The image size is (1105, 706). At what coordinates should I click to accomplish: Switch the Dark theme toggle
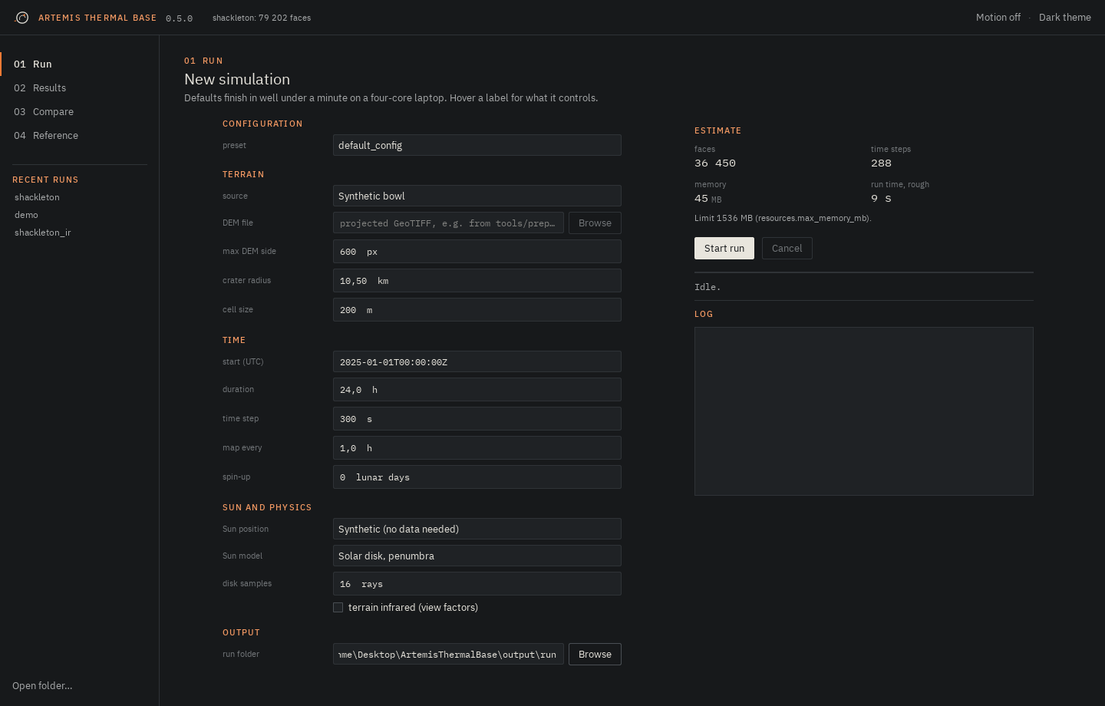[1064, 18]
